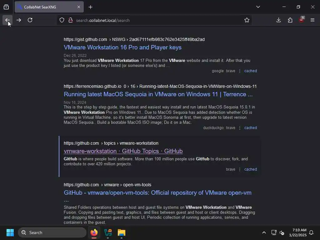The height and width of the screenshot is (240, 320).
Task: Click the terrencemiao.github.io URL text
Action: (160, 86)
